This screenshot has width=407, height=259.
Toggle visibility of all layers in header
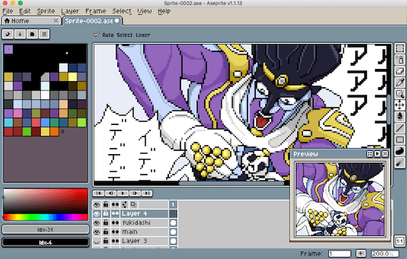click(96, 205)
